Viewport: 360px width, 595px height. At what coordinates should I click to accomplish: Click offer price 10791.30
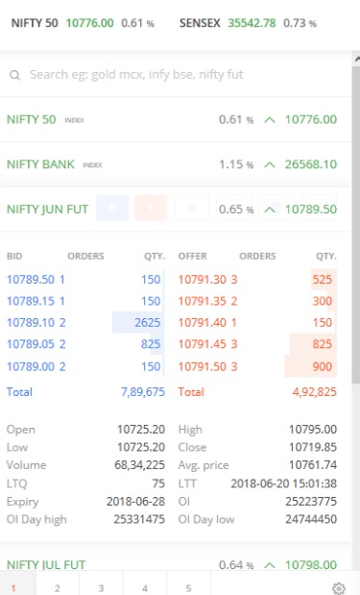coord(203,280)
